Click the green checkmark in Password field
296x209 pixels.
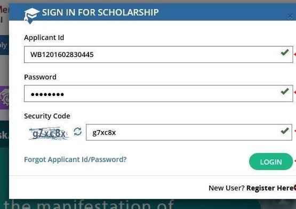[x=285, y=92]
